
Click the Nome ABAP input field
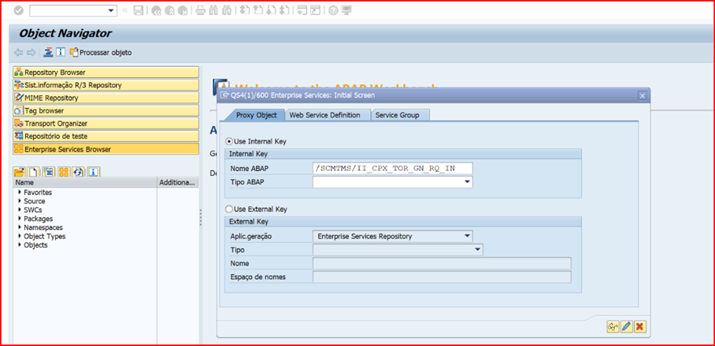click(392, 169)
